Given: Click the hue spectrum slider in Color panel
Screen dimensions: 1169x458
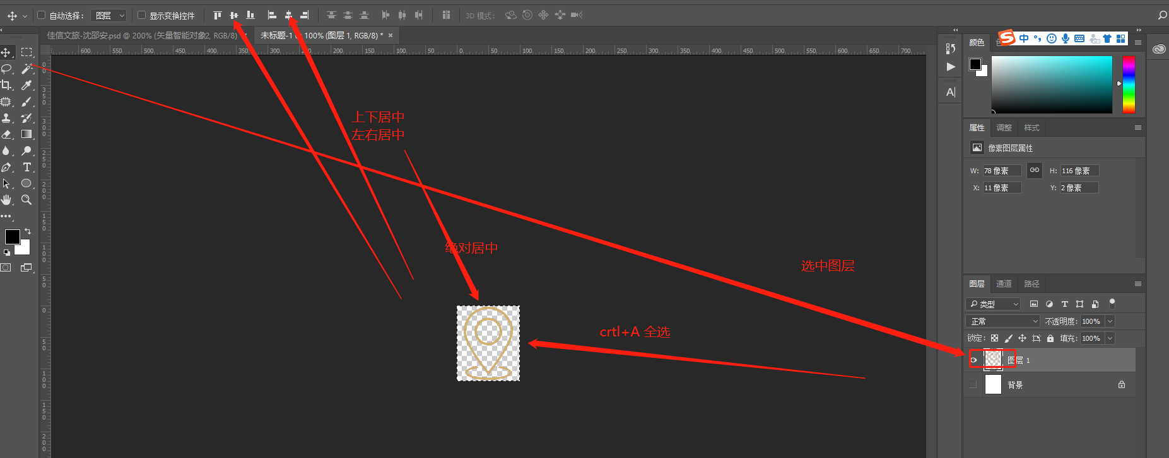Looking at the screenshot, I should tap(1129, 85).
